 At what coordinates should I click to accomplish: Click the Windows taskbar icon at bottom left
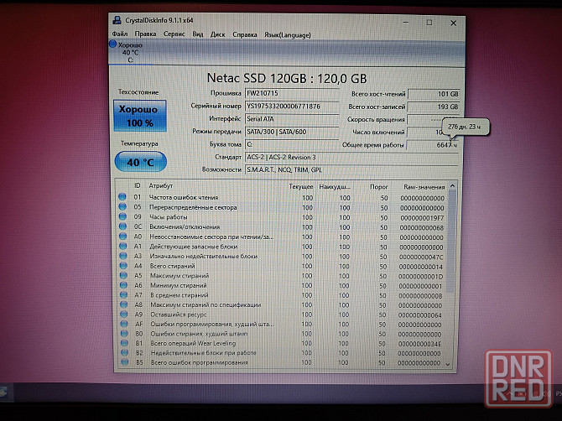click(4, 392)
